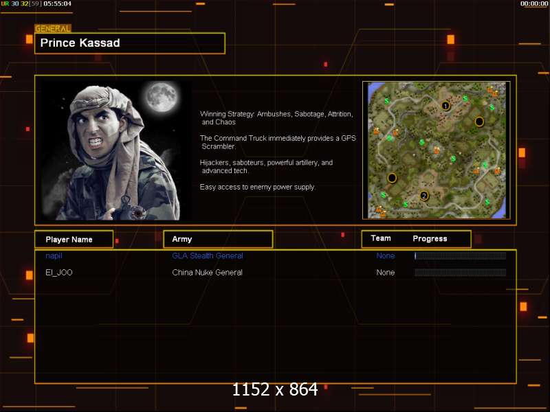This screenshot has height=412, width=550.
Task: Click start position marker 2 on minimap
Action: click(424, 196)
